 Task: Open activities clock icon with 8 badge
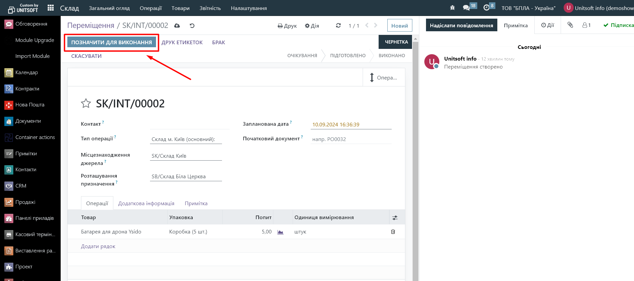pos(486,8)
